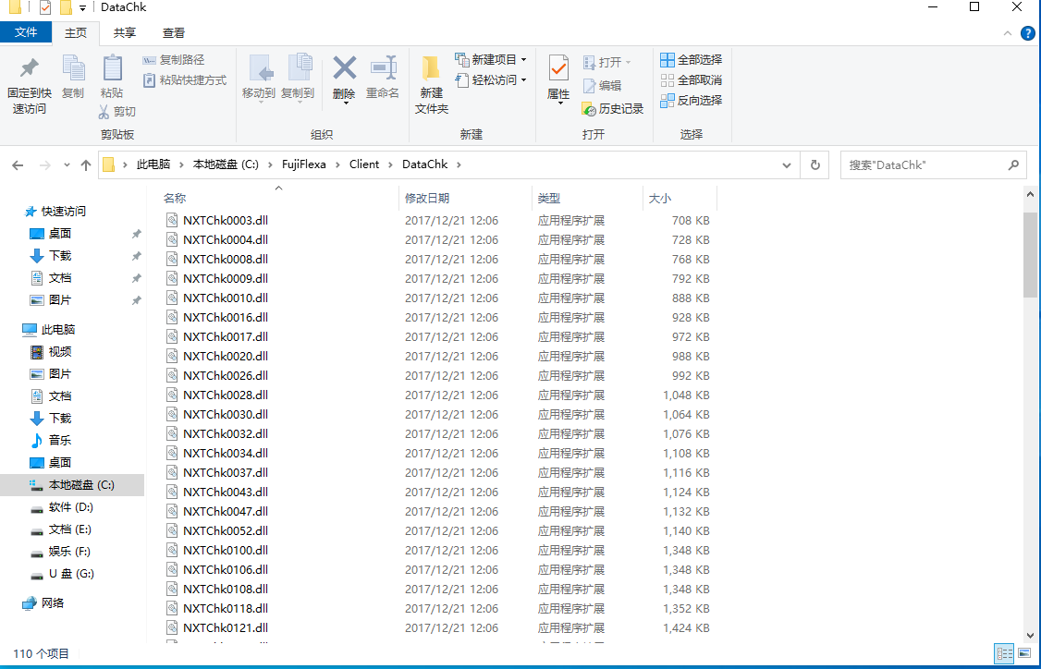Switch to large icons view in status bar

[x=1025, y=653]
